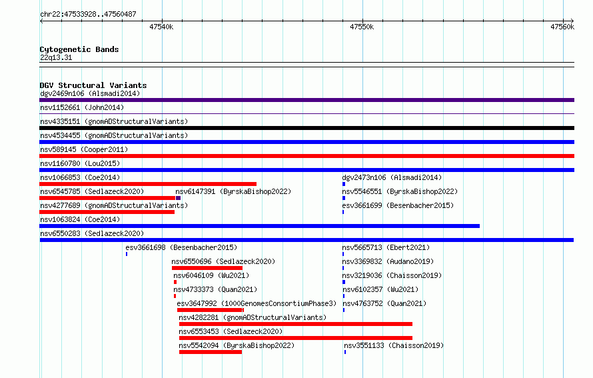Select nsv6102357 (Wu2021) label

point(380,289)
